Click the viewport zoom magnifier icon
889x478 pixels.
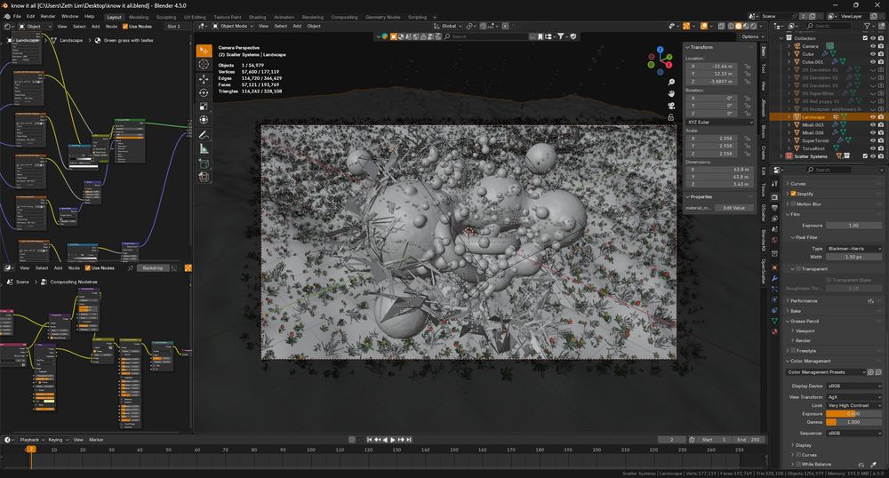pyautogui.click(x=671, y=83)
